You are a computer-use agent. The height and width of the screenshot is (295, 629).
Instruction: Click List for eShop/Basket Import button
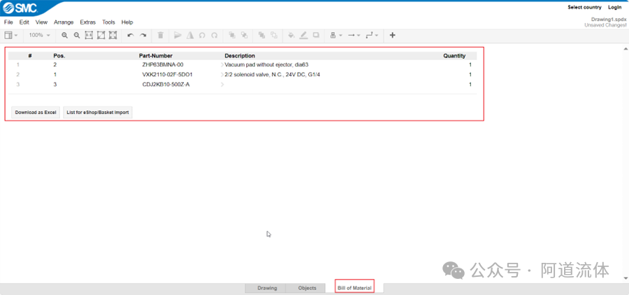(x=97, y=113)
